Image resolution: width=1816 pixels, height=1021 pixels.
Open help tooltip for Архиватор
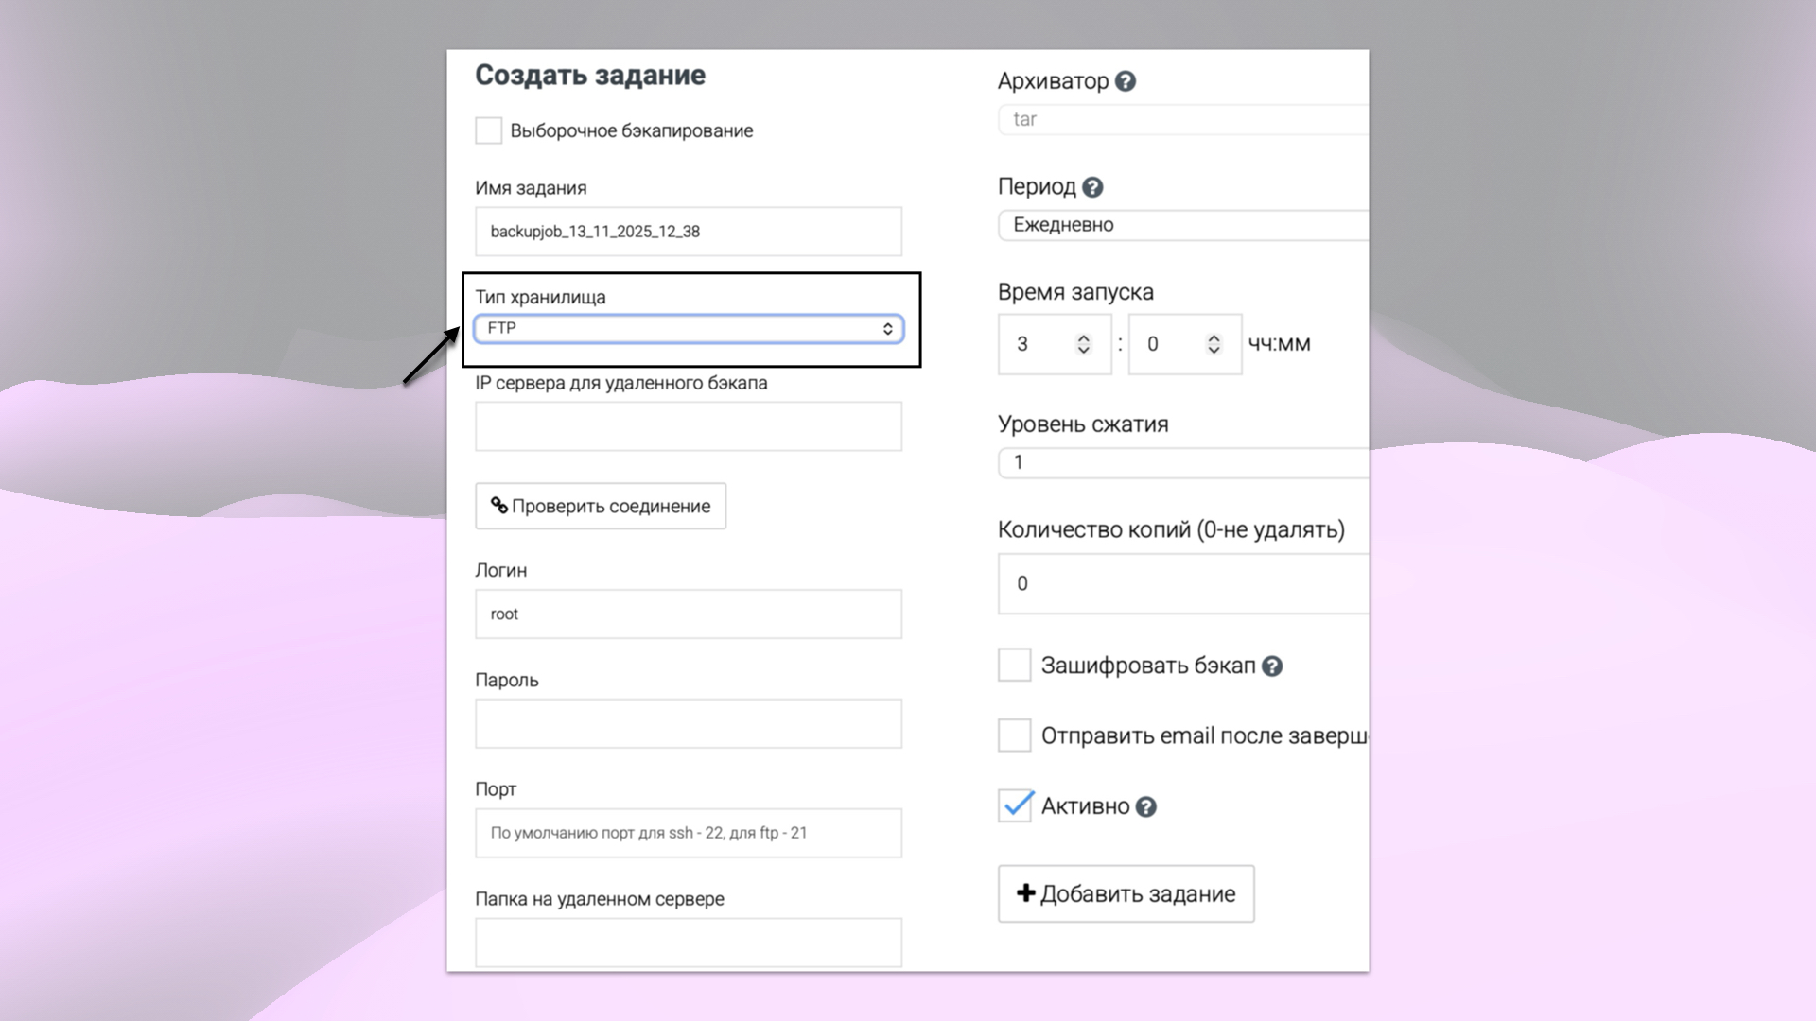1126,82
